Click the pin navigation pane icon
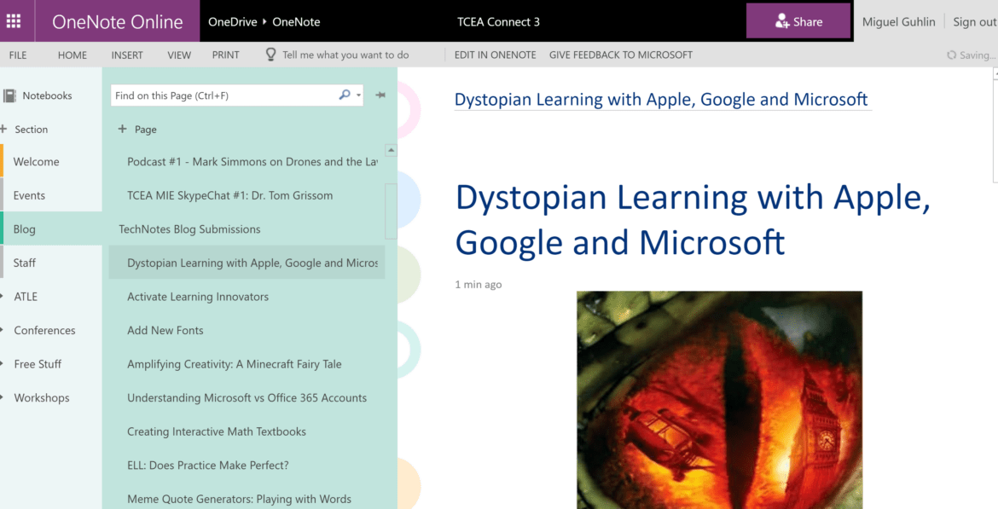Viewport: 998px width, 509px height. (380, 95)
